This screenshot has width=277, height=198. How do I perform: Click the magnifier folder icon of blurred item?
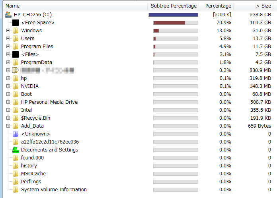(16, 70)
